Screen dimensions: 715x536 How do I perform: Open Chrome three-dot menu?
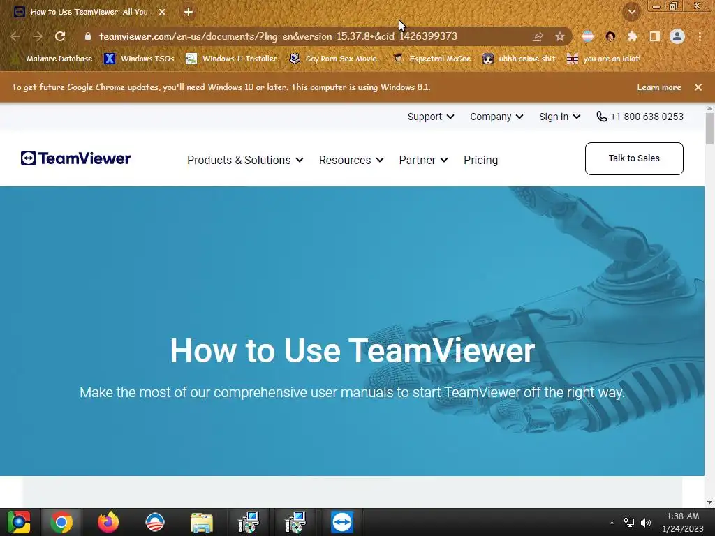[700, 36]
